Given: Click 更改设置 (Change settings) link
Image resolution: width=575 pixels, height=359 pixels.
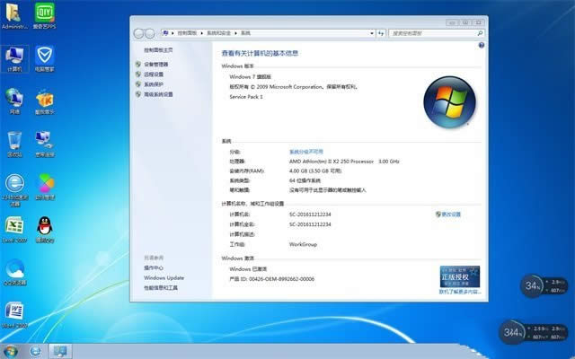Looking at the screenshot, I should pyautogui.click(x=448, y=215).
